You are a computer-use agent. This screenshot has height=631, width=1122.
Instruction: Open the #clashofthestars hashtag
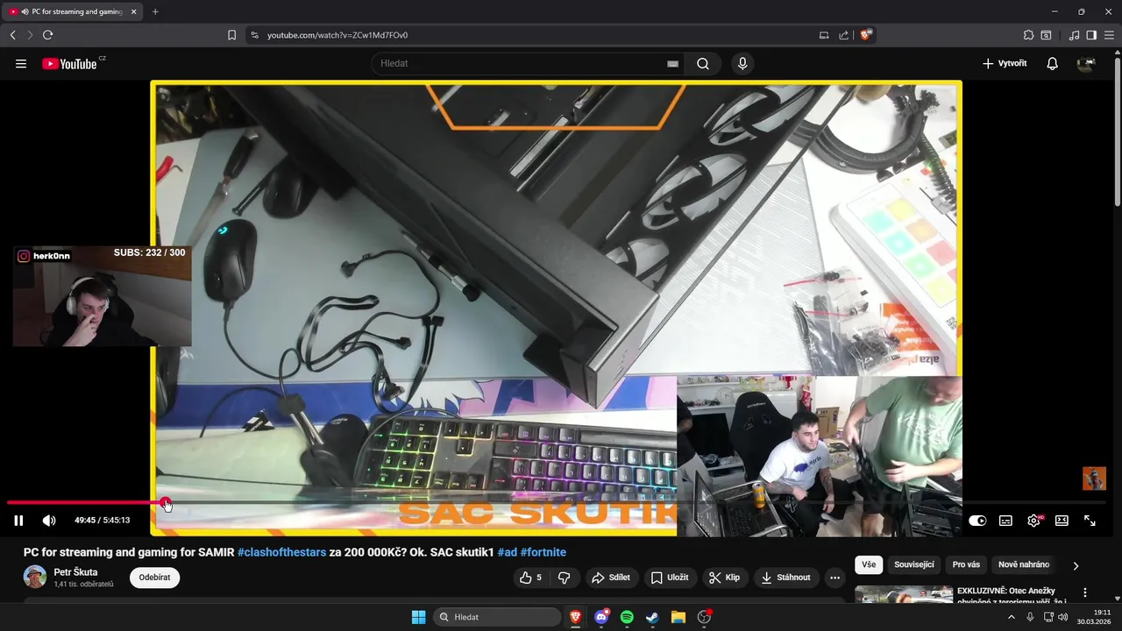coord(281,552)
